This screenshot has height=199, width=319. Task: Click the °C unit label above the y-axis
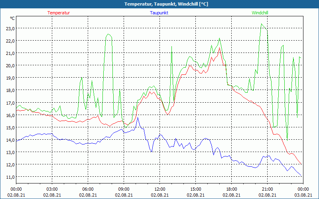coord(12,18)
